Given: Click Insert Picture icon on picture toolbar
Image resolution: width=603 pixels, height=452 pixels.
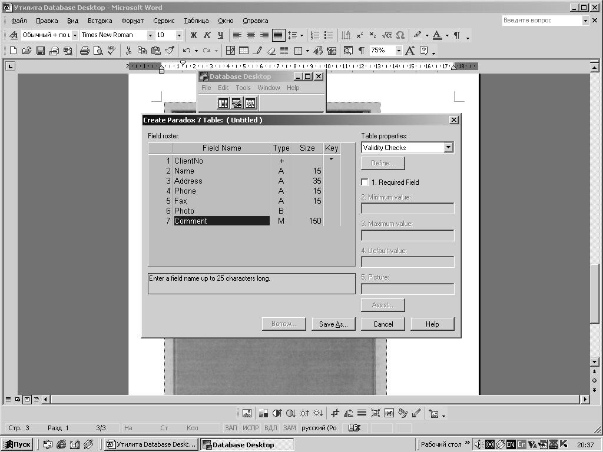Looking at the screenshot, I should 247,414.
